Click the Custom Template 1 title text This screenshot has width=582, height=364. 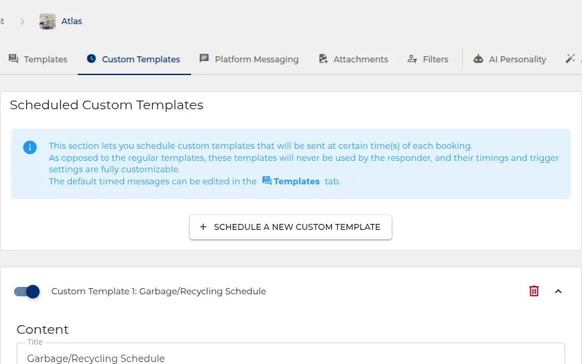(x=158, y=292)
